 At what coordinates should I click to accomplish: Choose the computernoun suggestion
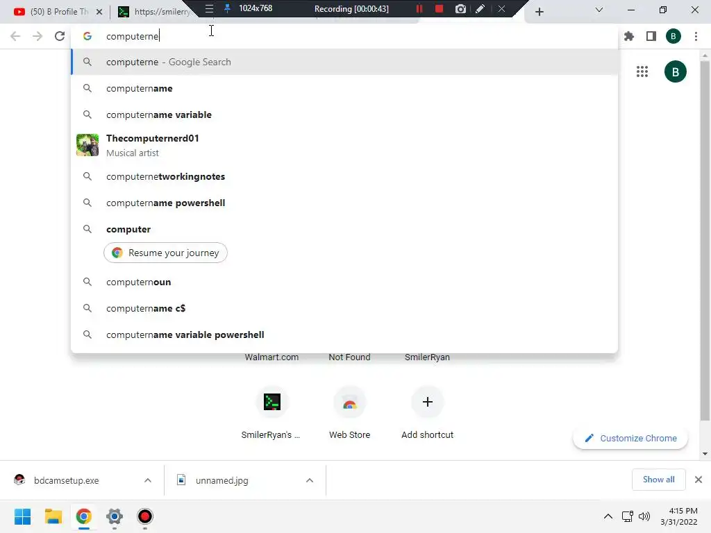[344, 282]
